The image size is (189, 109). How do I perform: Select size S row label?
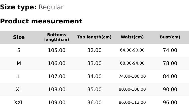pyautogui.click(x=19, y=50)
